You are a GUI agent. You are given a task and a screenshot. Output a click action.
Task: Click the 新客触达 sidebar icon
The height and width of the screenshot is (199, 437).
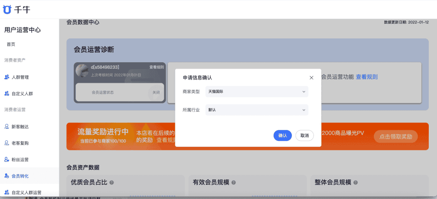[x=7, y=127]
